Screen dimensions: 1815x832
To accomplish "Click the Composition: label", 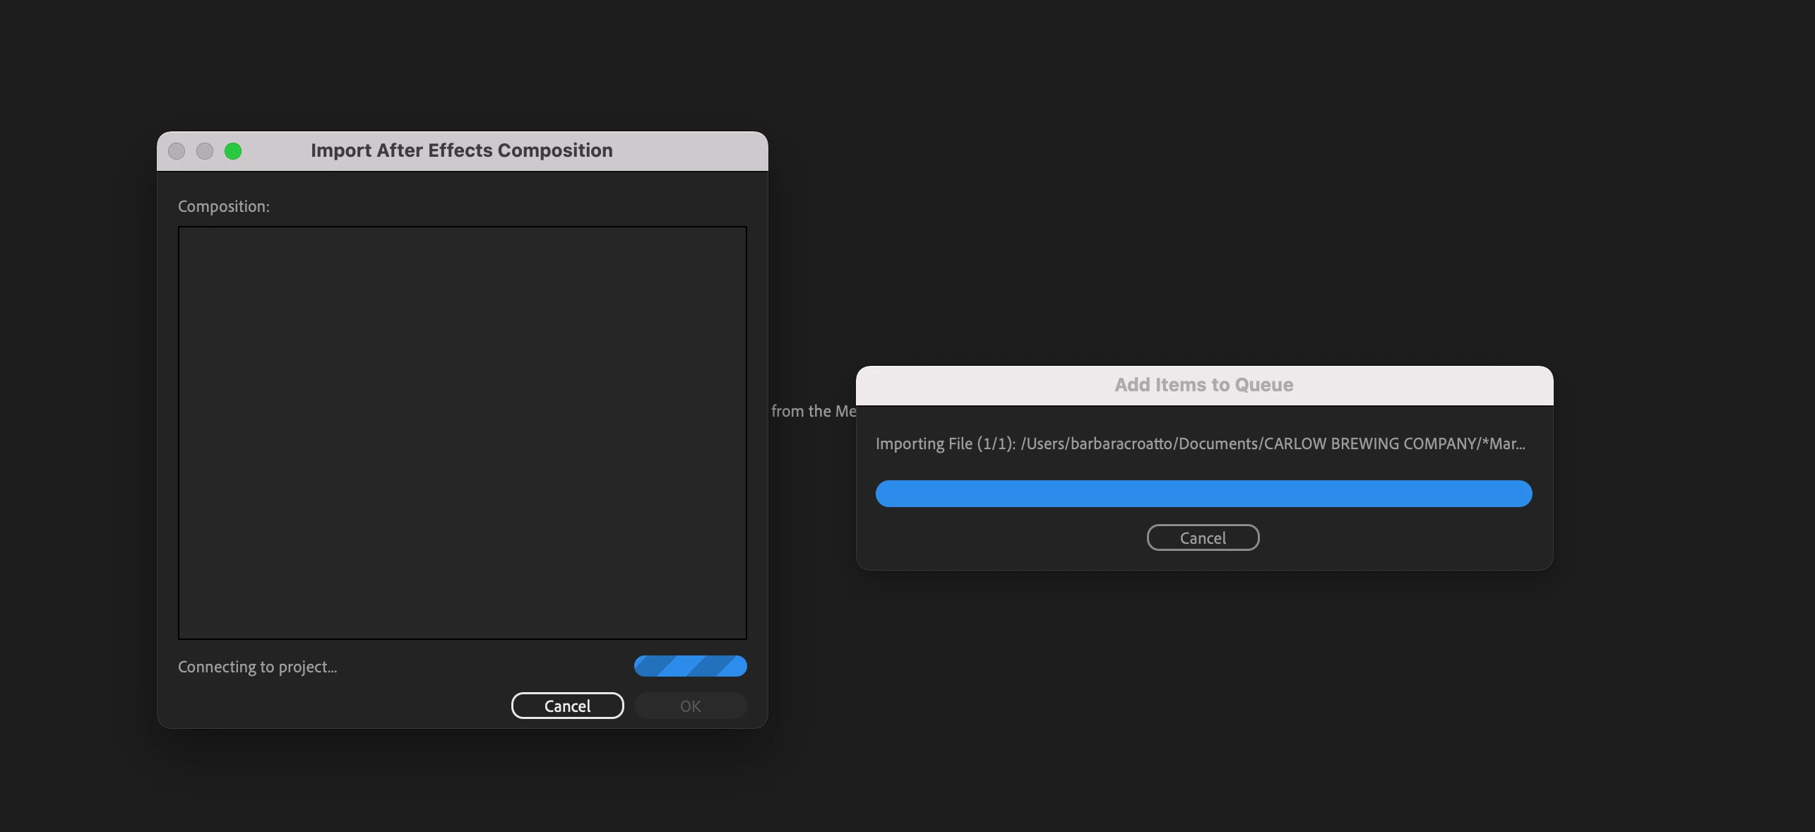I will pos(223,206).
